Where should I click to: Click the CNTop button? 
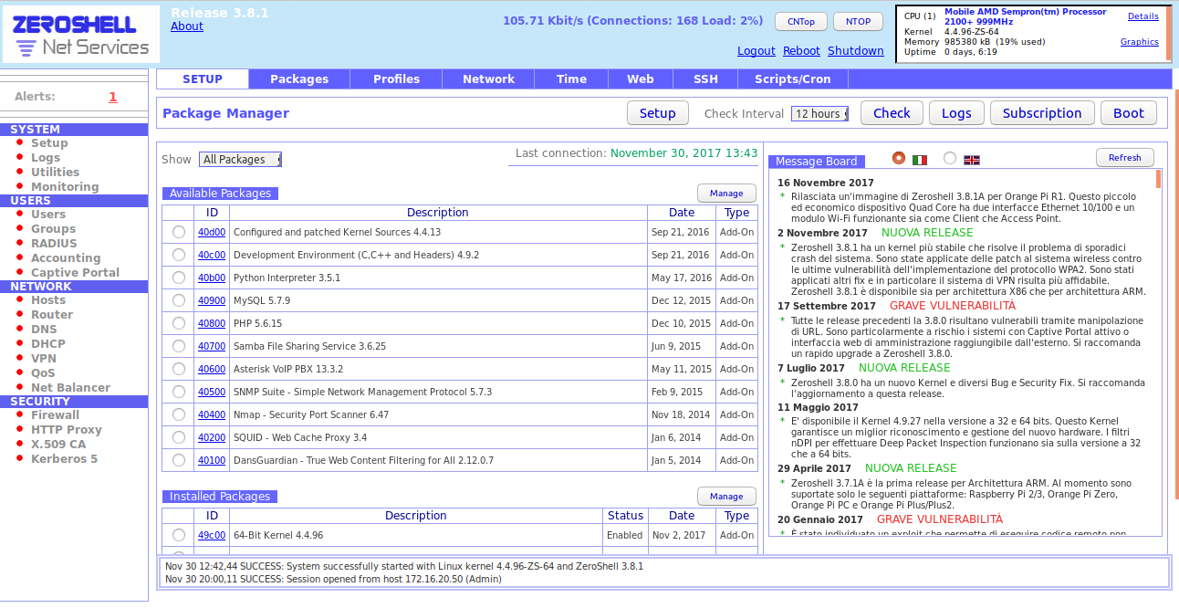[801, 21]
